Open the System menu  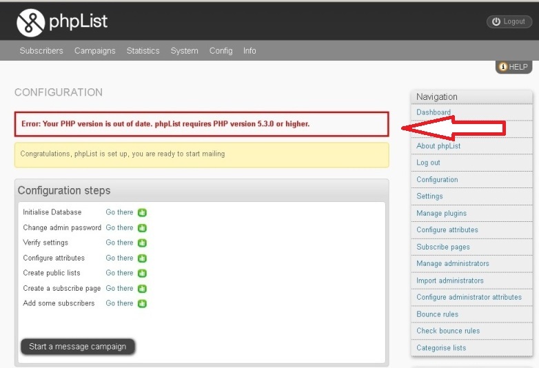184,51
